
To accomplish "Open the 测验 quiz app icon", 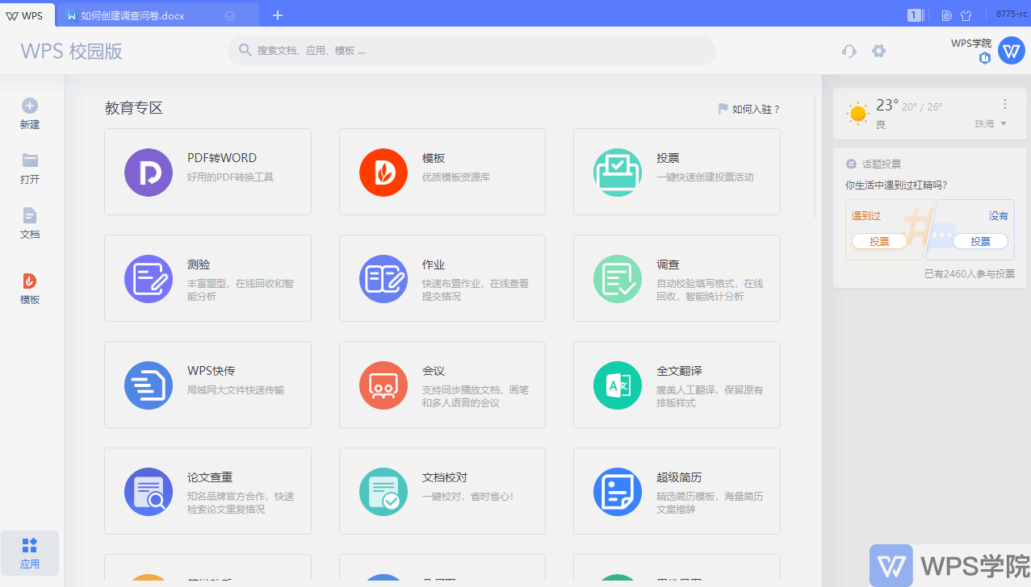I will tap(149, 279).
